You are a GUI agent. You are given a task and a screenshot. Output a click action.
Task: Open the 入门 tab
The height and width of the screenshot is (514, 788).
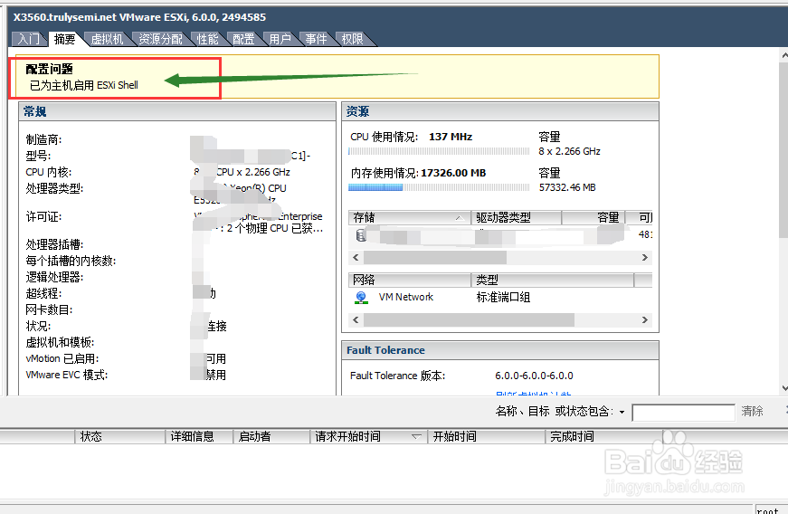coord(28,39)
